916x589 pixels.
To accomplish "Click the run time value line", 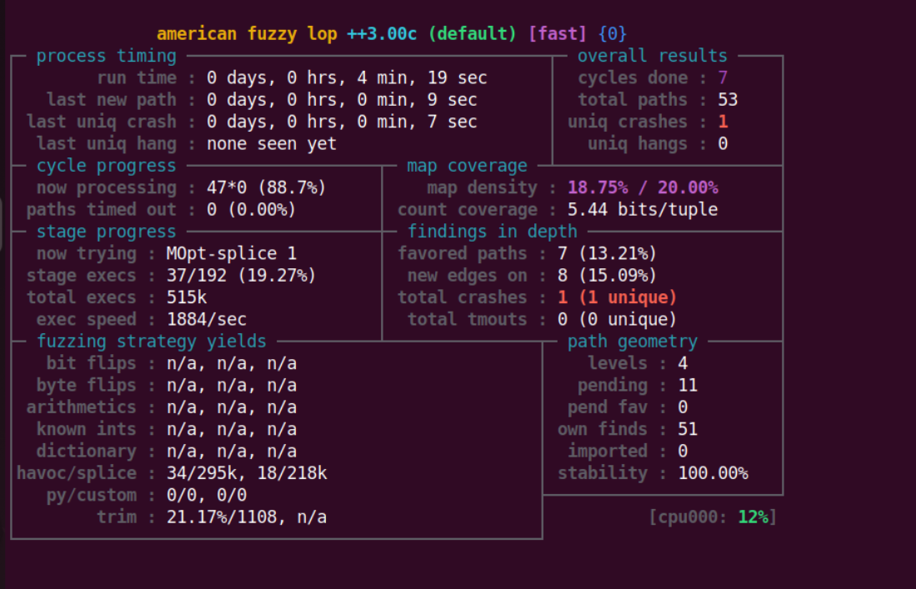I will (347, 78).
